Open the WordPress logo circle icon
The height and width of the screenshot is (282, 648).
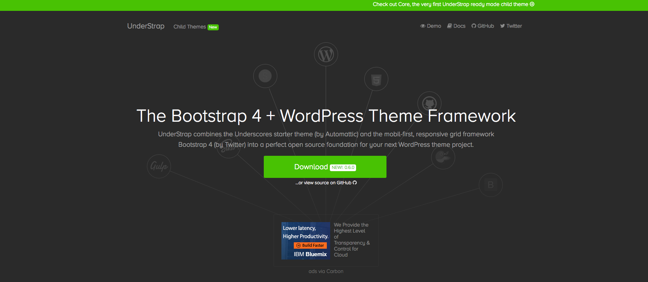[326, 54]
